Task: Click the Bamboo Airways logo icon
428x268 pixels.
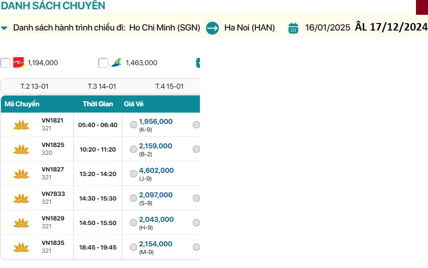Action: coord(116,63)
